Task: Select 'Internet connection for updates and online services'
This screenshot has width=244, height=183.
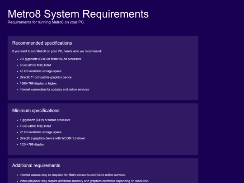Action: click(54, 89)
